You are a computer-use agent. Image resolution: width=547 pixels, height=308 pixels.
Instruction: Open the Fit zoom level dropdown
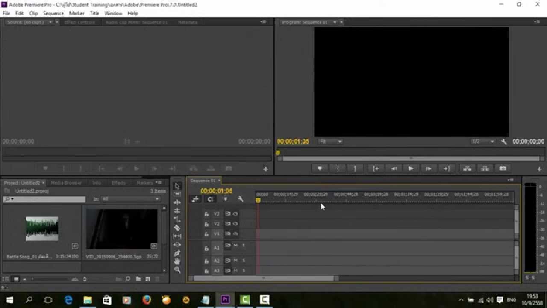click(x=330, y=142)
